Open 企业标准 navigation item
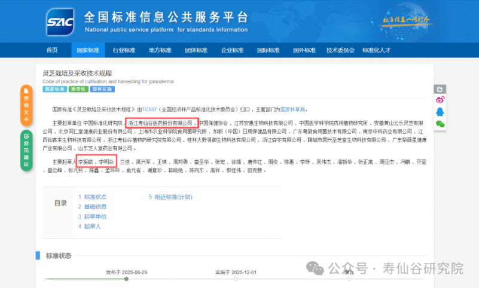 tap(232, 50)
